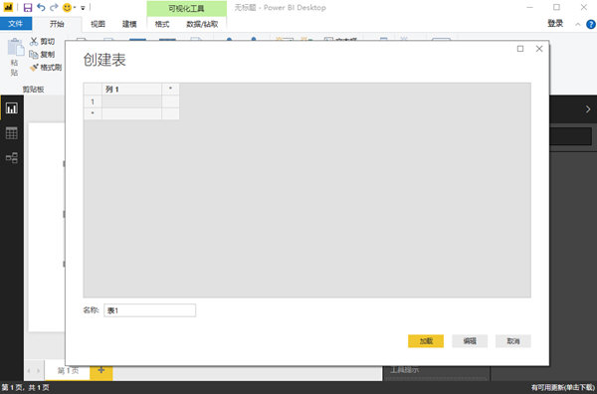597x394 pixels.
Task: Click the 登录 sign-in link
Action: point(555,23)
